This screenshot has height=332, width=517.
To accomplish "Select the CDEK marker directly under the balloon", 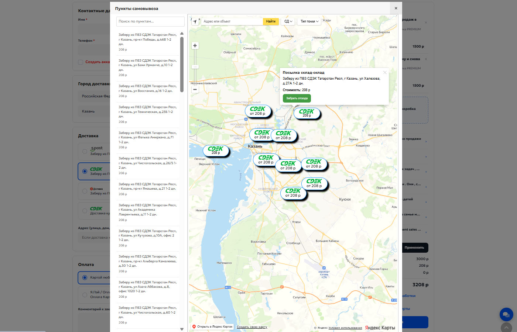I will click(307, 113).
